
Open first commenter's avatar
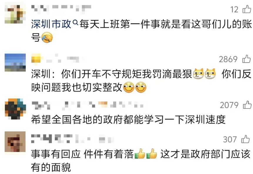(15, 14)
